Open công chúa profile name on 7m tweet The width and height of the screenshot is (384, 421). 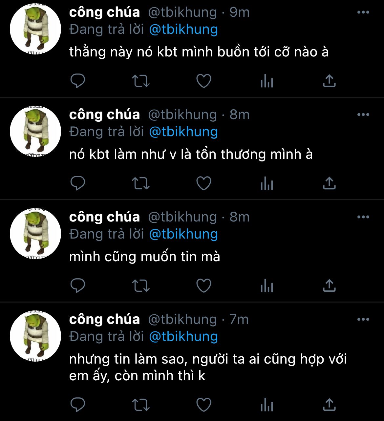[x=105, y=319]
